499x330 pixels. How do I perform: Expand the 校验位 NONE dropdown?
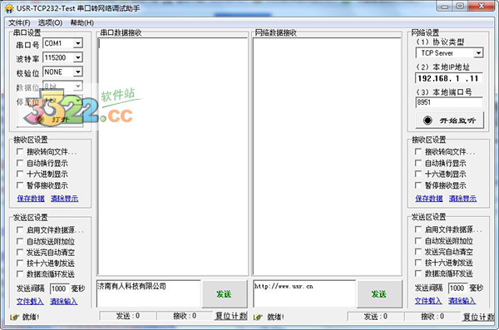78,72
